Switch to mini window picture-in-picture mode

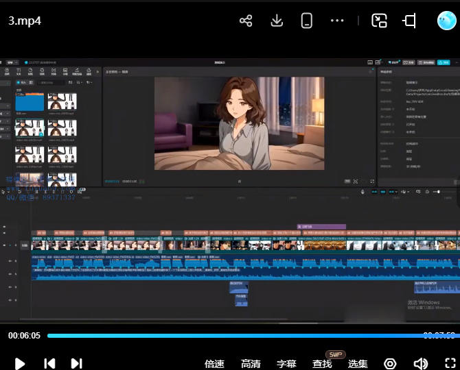[379, 21]
